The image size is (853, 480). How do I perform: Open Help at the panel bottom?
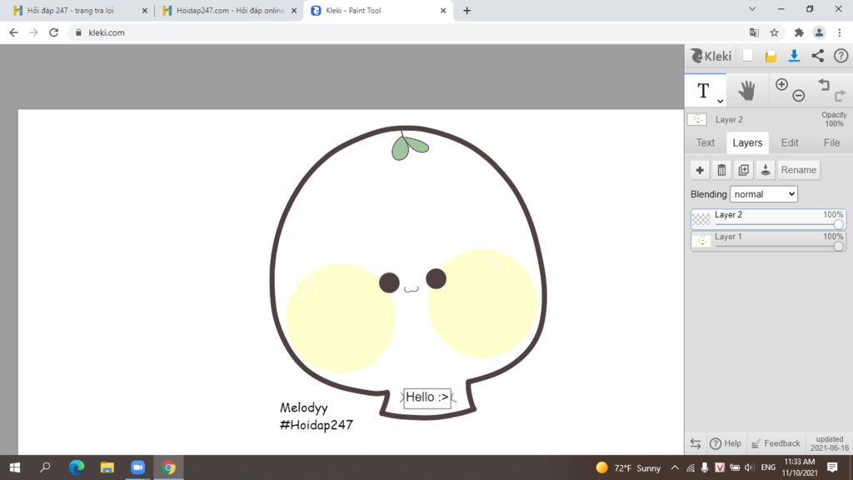pyautogui.click(x=726, y=443)
